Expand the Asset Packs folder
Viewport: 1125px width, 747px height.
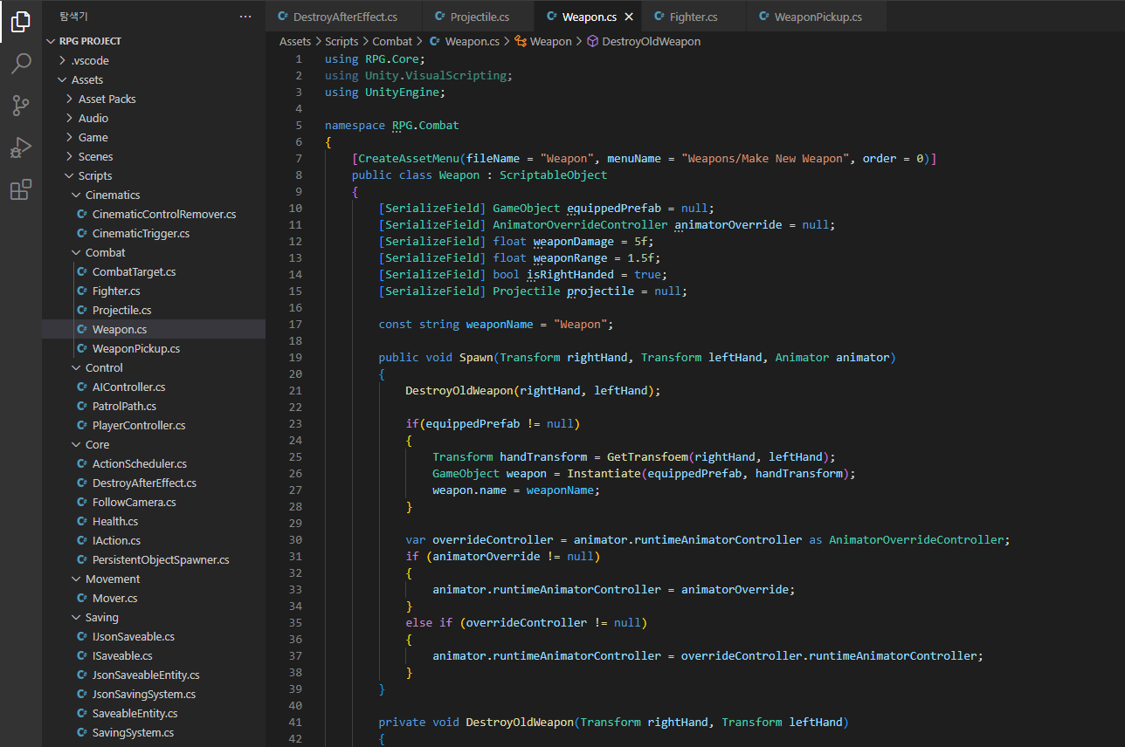[x=107, y=99]
